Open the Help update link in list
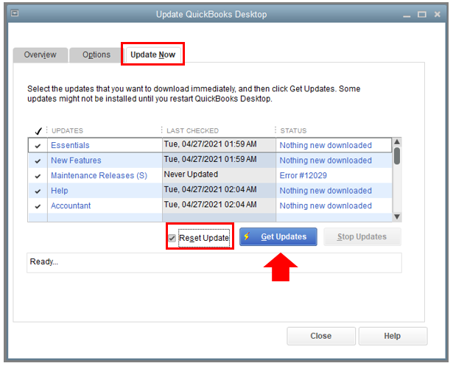The width and height of the screenshot is (453, 366). [x=60, y=191]
